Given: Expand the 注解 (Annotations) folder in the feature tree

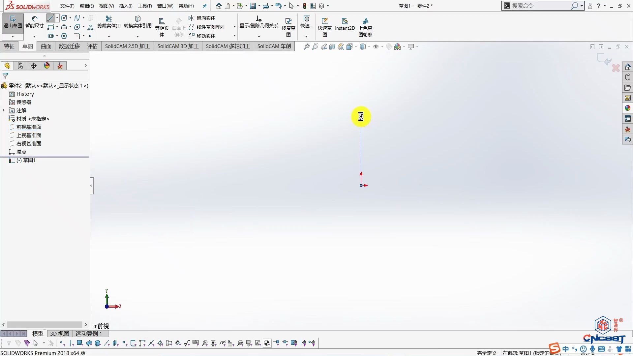Looking at the screenshot, I should click(x=4, y=110).
